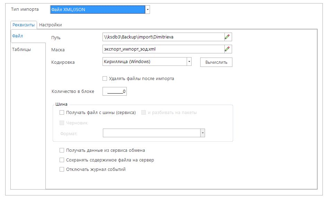328x201 pixels.
Task: Enable Получать данные из сервиса обмена
Action: click(x=62, y=150)
